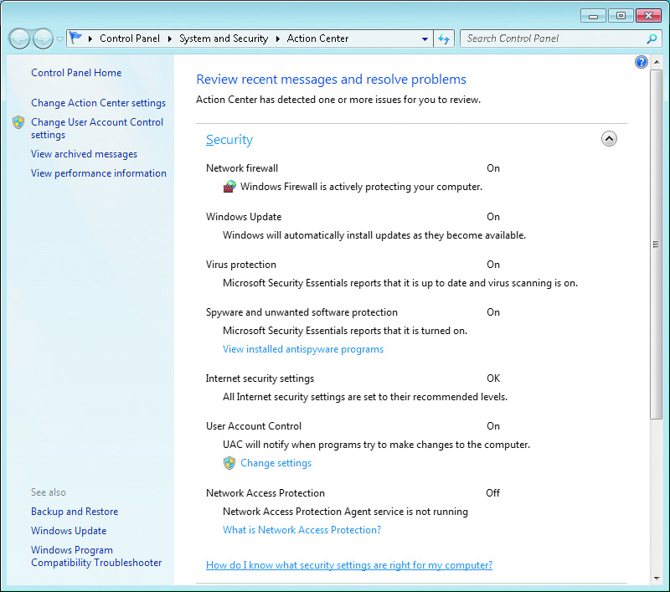
Task: Open View performance information
Action: point(99,173)
